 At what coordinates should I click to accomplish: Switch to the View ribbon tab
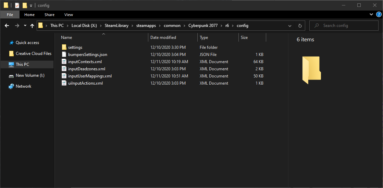point(69,15)
